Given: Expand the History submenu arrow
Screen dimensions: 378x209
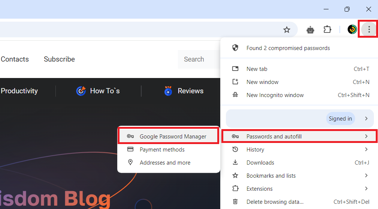Looking at the screenshot, I should tap(366, 149).
